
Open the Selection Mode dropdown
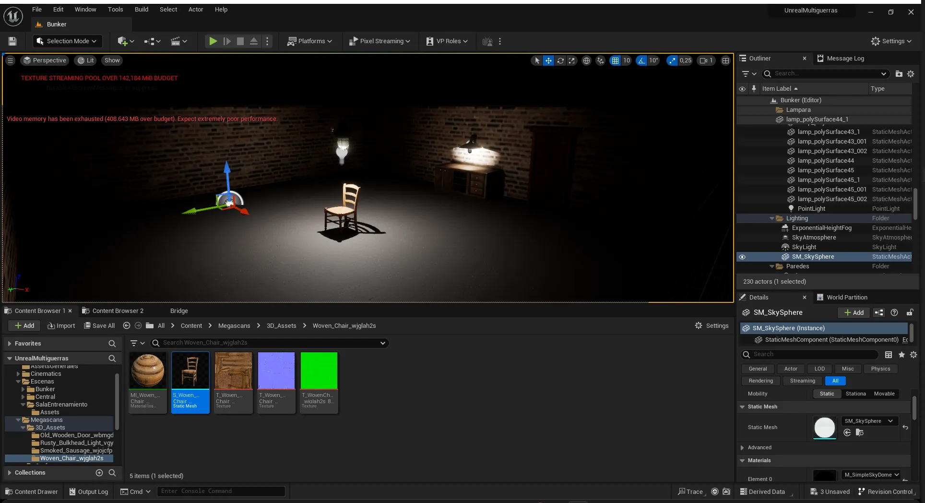67,41
